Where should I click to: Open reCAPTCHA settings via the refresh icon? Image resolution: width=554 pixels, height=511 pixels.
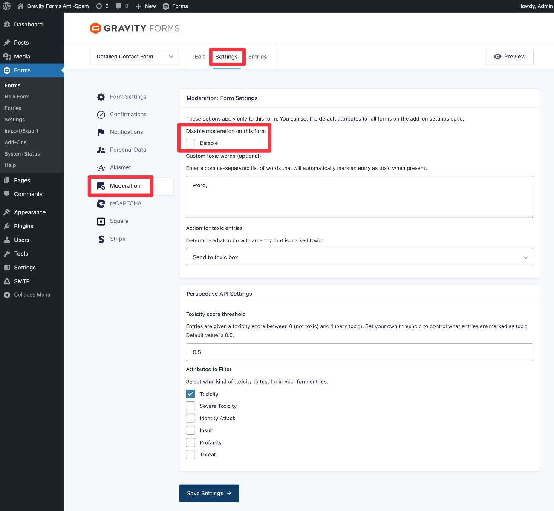101,203
